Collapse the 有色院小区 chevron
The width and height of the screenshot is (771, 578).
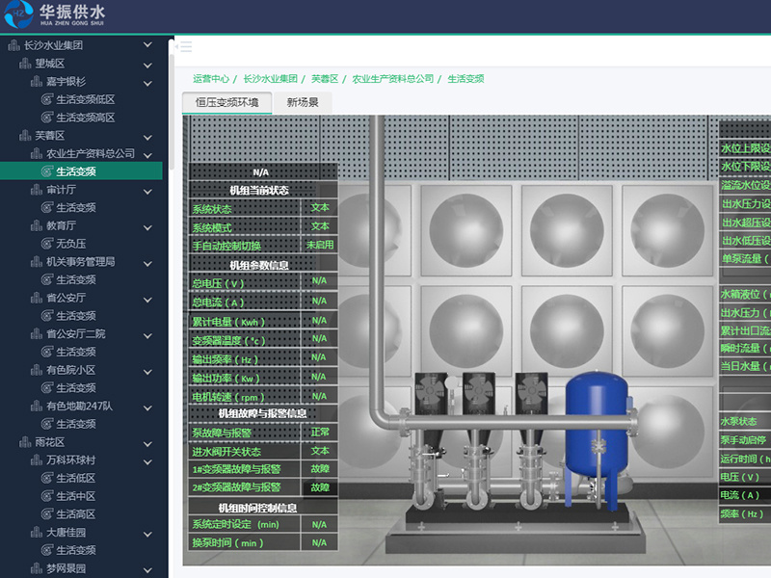click(x=147, y=372)
